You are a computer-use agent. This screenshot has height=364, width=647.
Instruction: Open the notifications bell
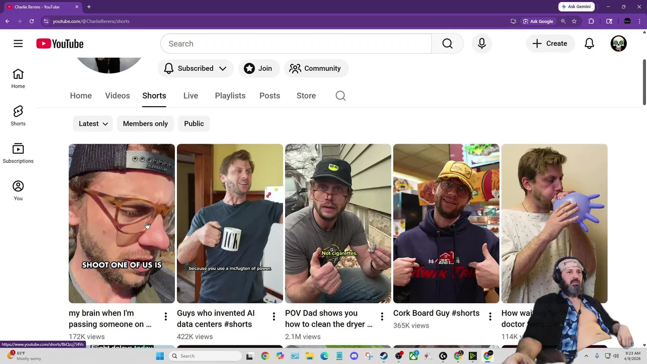(x=589, y=43)
